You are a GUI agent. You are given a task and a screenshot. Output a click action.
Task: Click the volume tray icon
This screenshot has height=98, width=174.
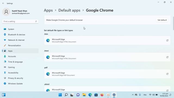click(x=153, y=95)
